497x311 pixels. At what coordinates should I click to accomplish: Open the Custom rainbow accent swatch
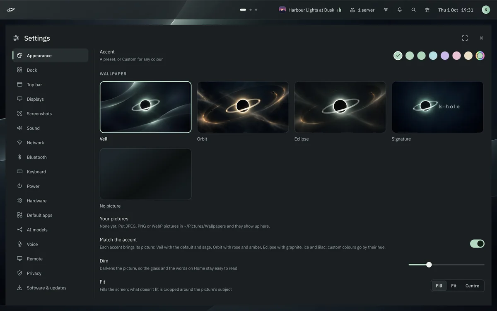pyautogui.click(x=480, y=56)
